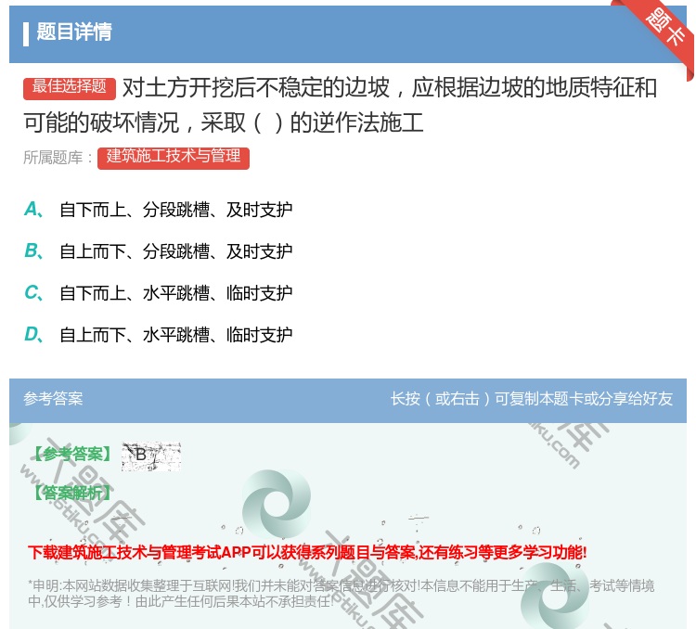Select option A 自下而上、分段跳槽、及时支护
This screenshot has width=696, height=629.
click(x=158, y=210)
